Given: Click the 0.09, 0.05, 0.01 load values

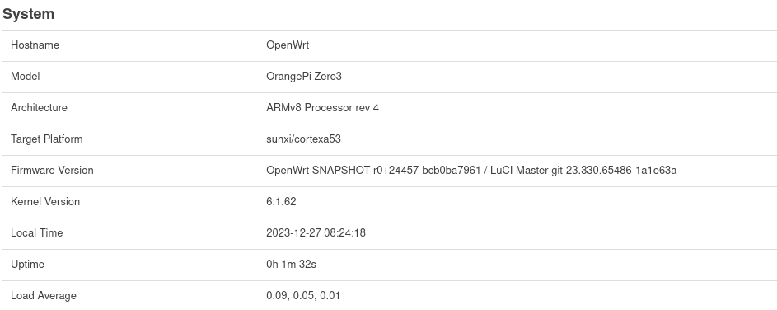Looking at the screenshot, I should point(302,296).
